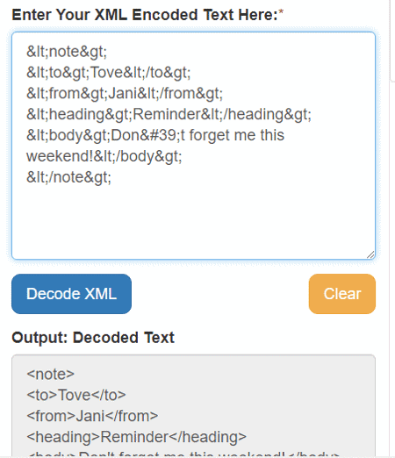
Task: Place cursor on the encoded Reminder heading line
Action: (x=169, y=114)
